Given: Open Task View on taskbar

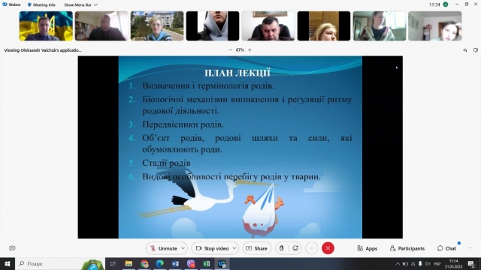Looking at the screenshot, I should 113,263.
